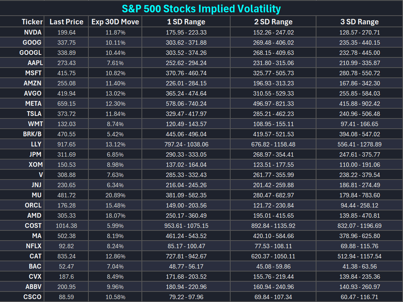The height and width of the screenshot is (302, 403).
Task: Select JPM 3 SD range 247.61 - 375.77
Action: pyautogui.click(x=359, y=154)
